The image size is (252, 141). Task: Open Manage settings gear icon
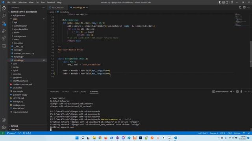click(x=4, y=127)
